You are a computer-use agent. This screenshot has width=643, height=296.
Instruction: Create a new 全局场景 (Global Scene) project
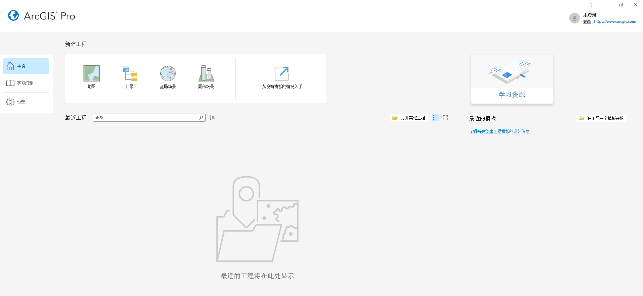[168, 77]
